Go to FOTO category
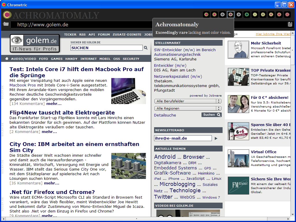The width and height of the screenshot is (296, 222). coord(43,59)
